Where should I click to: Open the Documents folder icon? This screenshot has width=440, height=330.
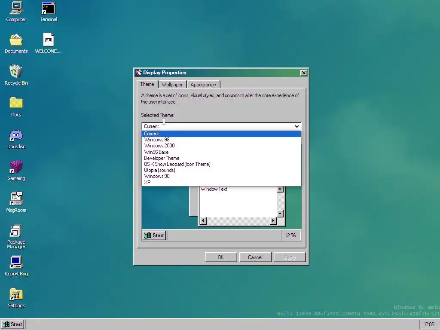pos(16,43)
